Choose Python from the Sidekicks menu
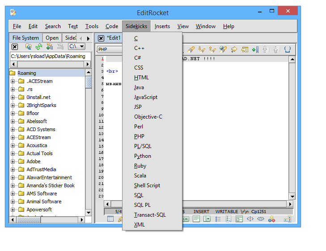Image resolution: width=326 pixels, height=251 pixels. click(x=152, y=156)
